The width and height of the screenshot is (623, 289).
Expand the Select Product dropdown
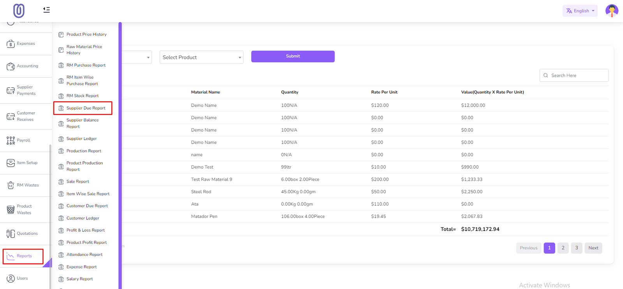point(201,57)
